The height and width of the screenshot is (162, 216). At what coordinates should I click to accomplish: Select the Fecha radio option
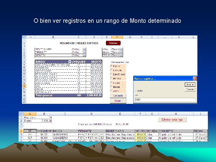[x=111, y=83]
